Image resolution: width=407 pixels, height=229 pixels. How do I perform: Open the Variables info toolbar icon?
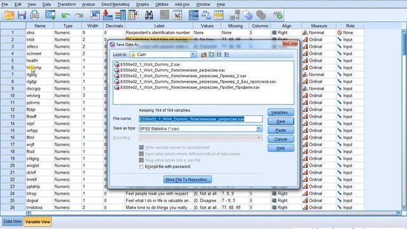[x=120, y=15]
